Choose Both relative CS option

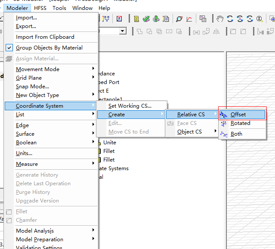point(242,134)
